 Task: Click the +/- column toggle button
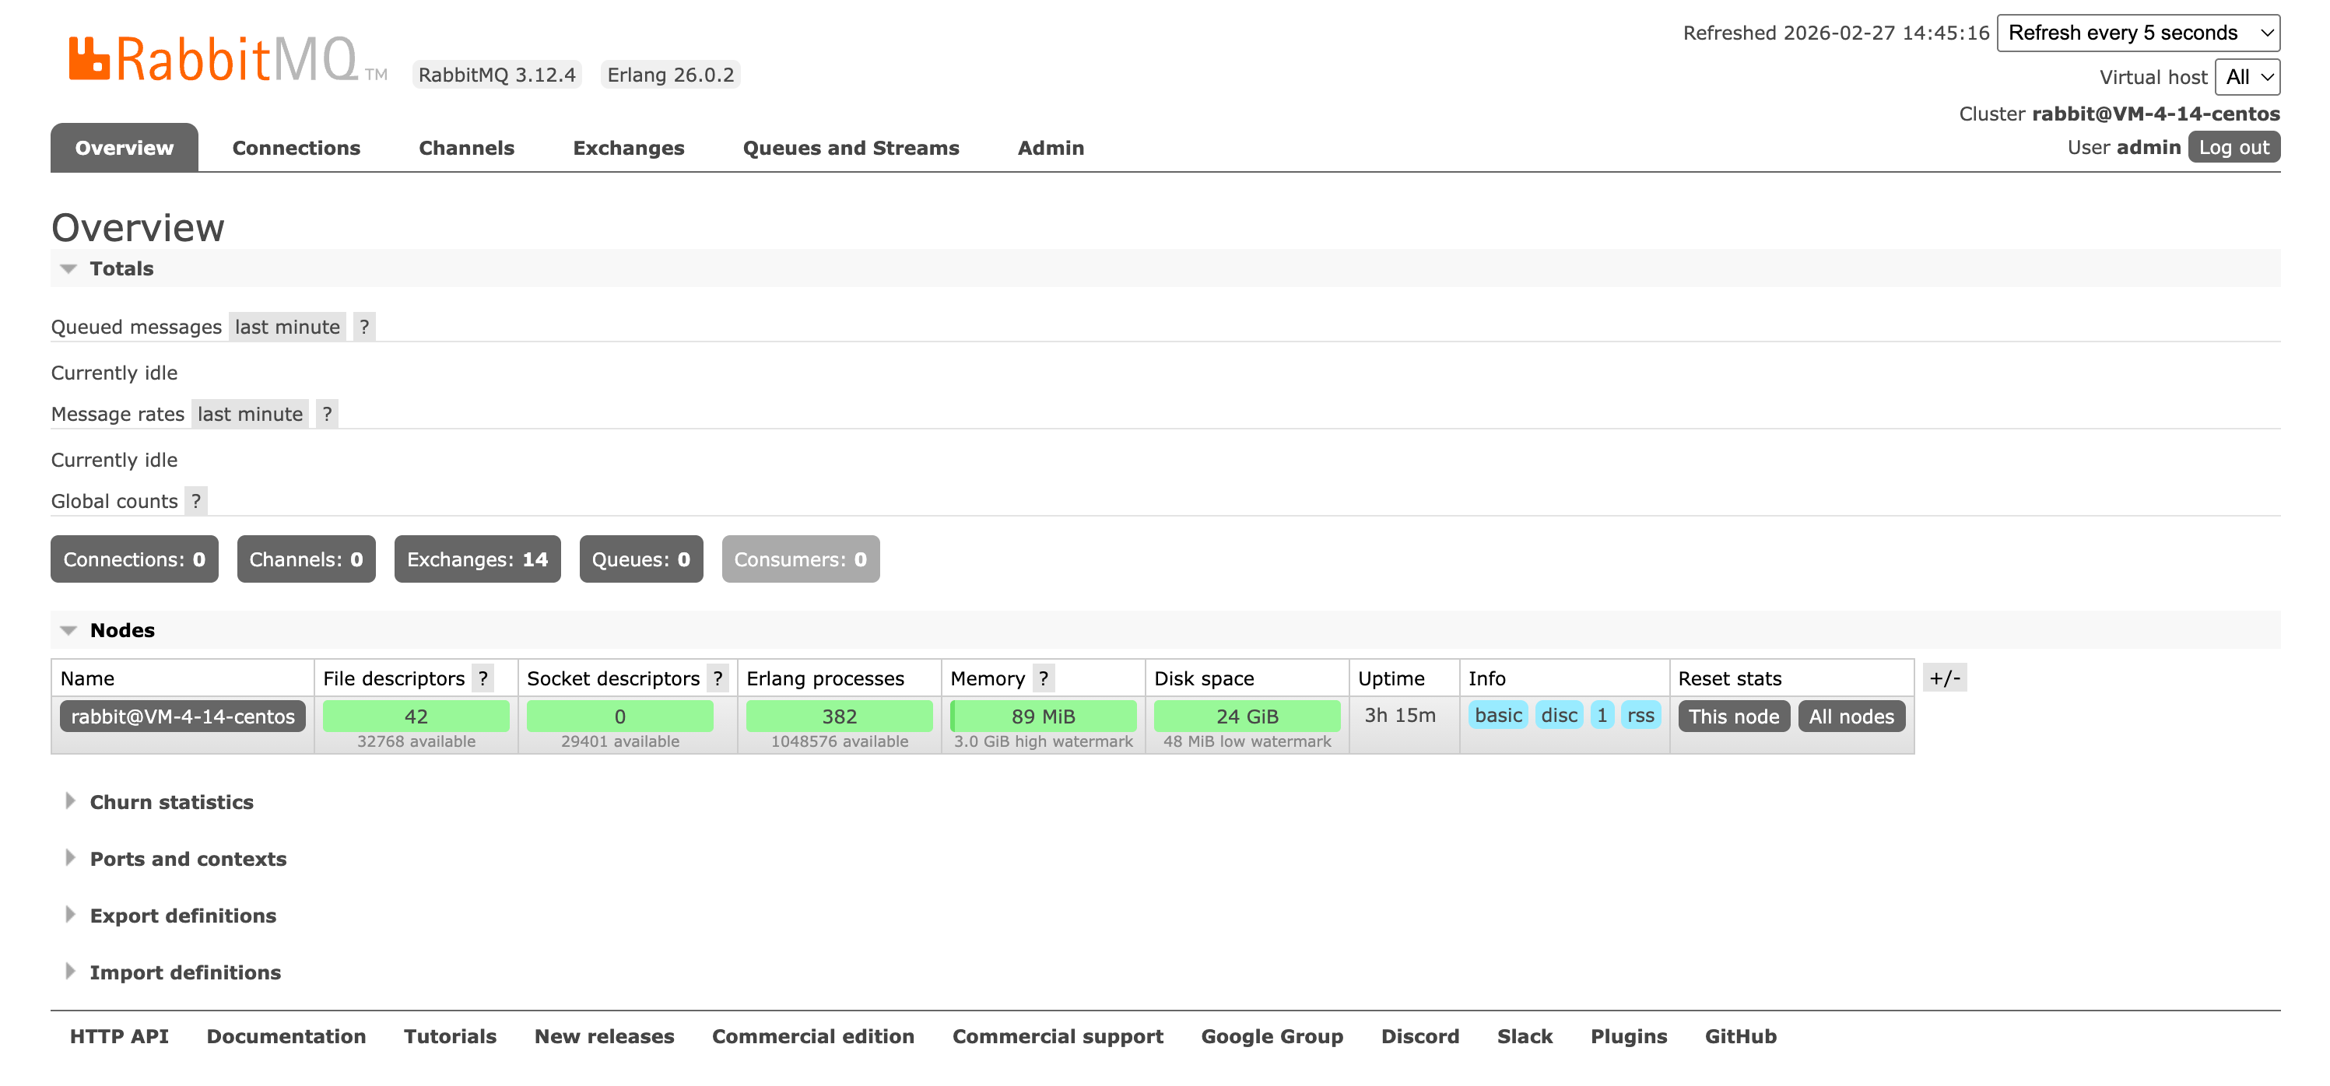coord(1944,678)
